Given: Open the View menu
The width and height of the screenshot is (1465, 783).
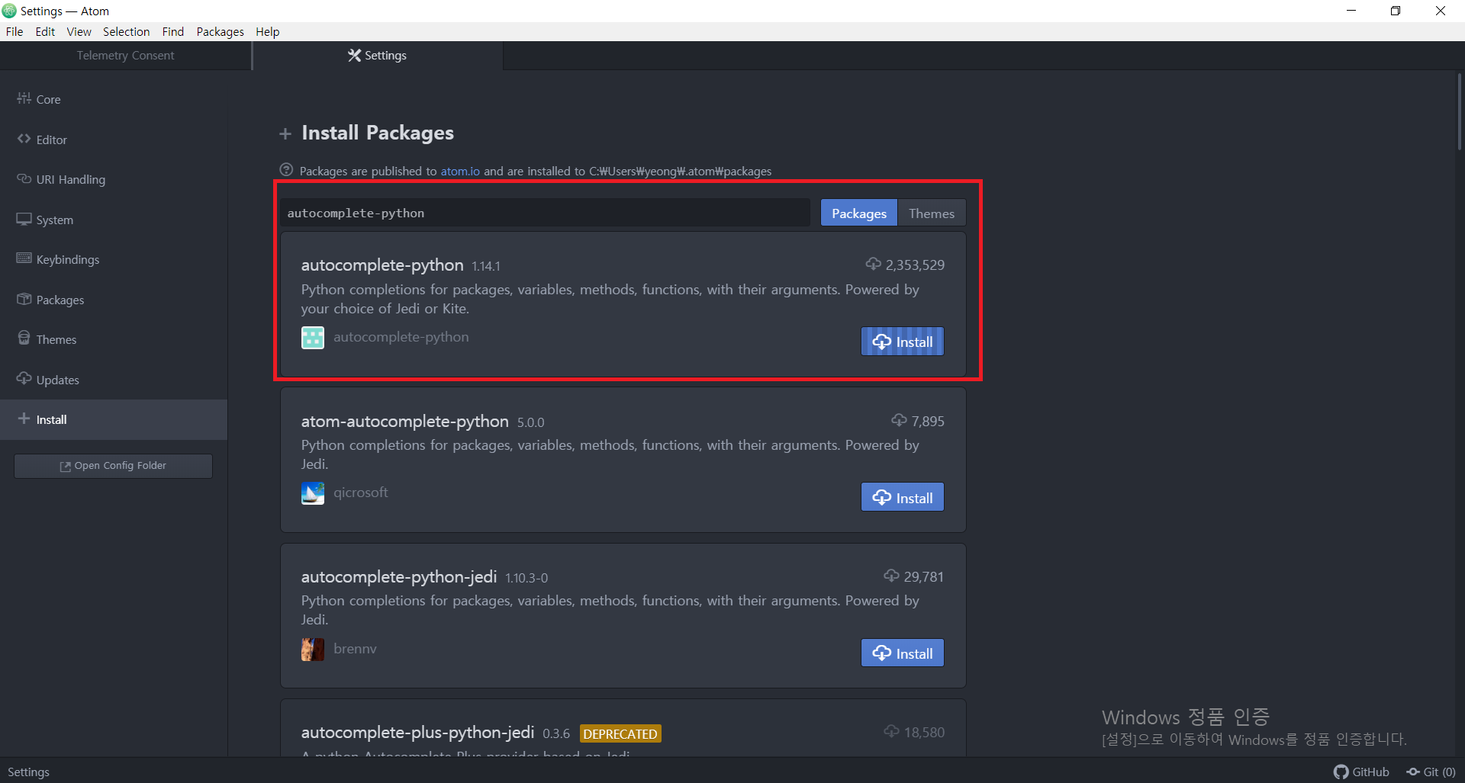Looking at the screenshot, I should tap(79, 31).
